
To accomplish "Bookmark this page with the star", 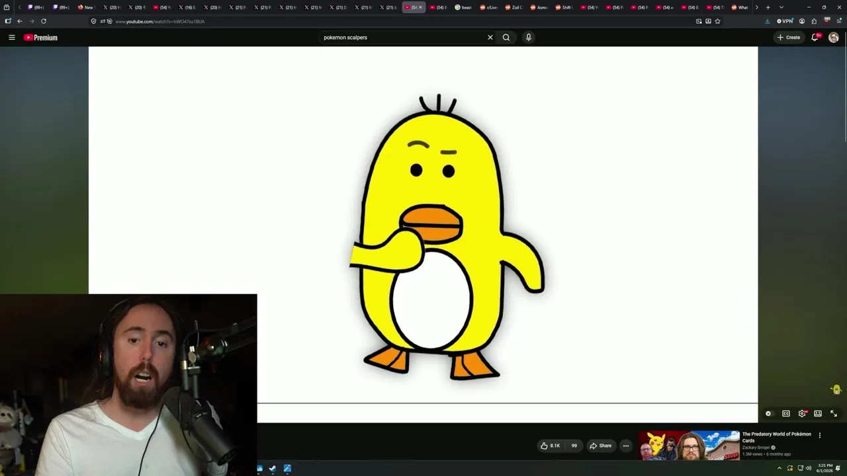I will tap(717, 21).
